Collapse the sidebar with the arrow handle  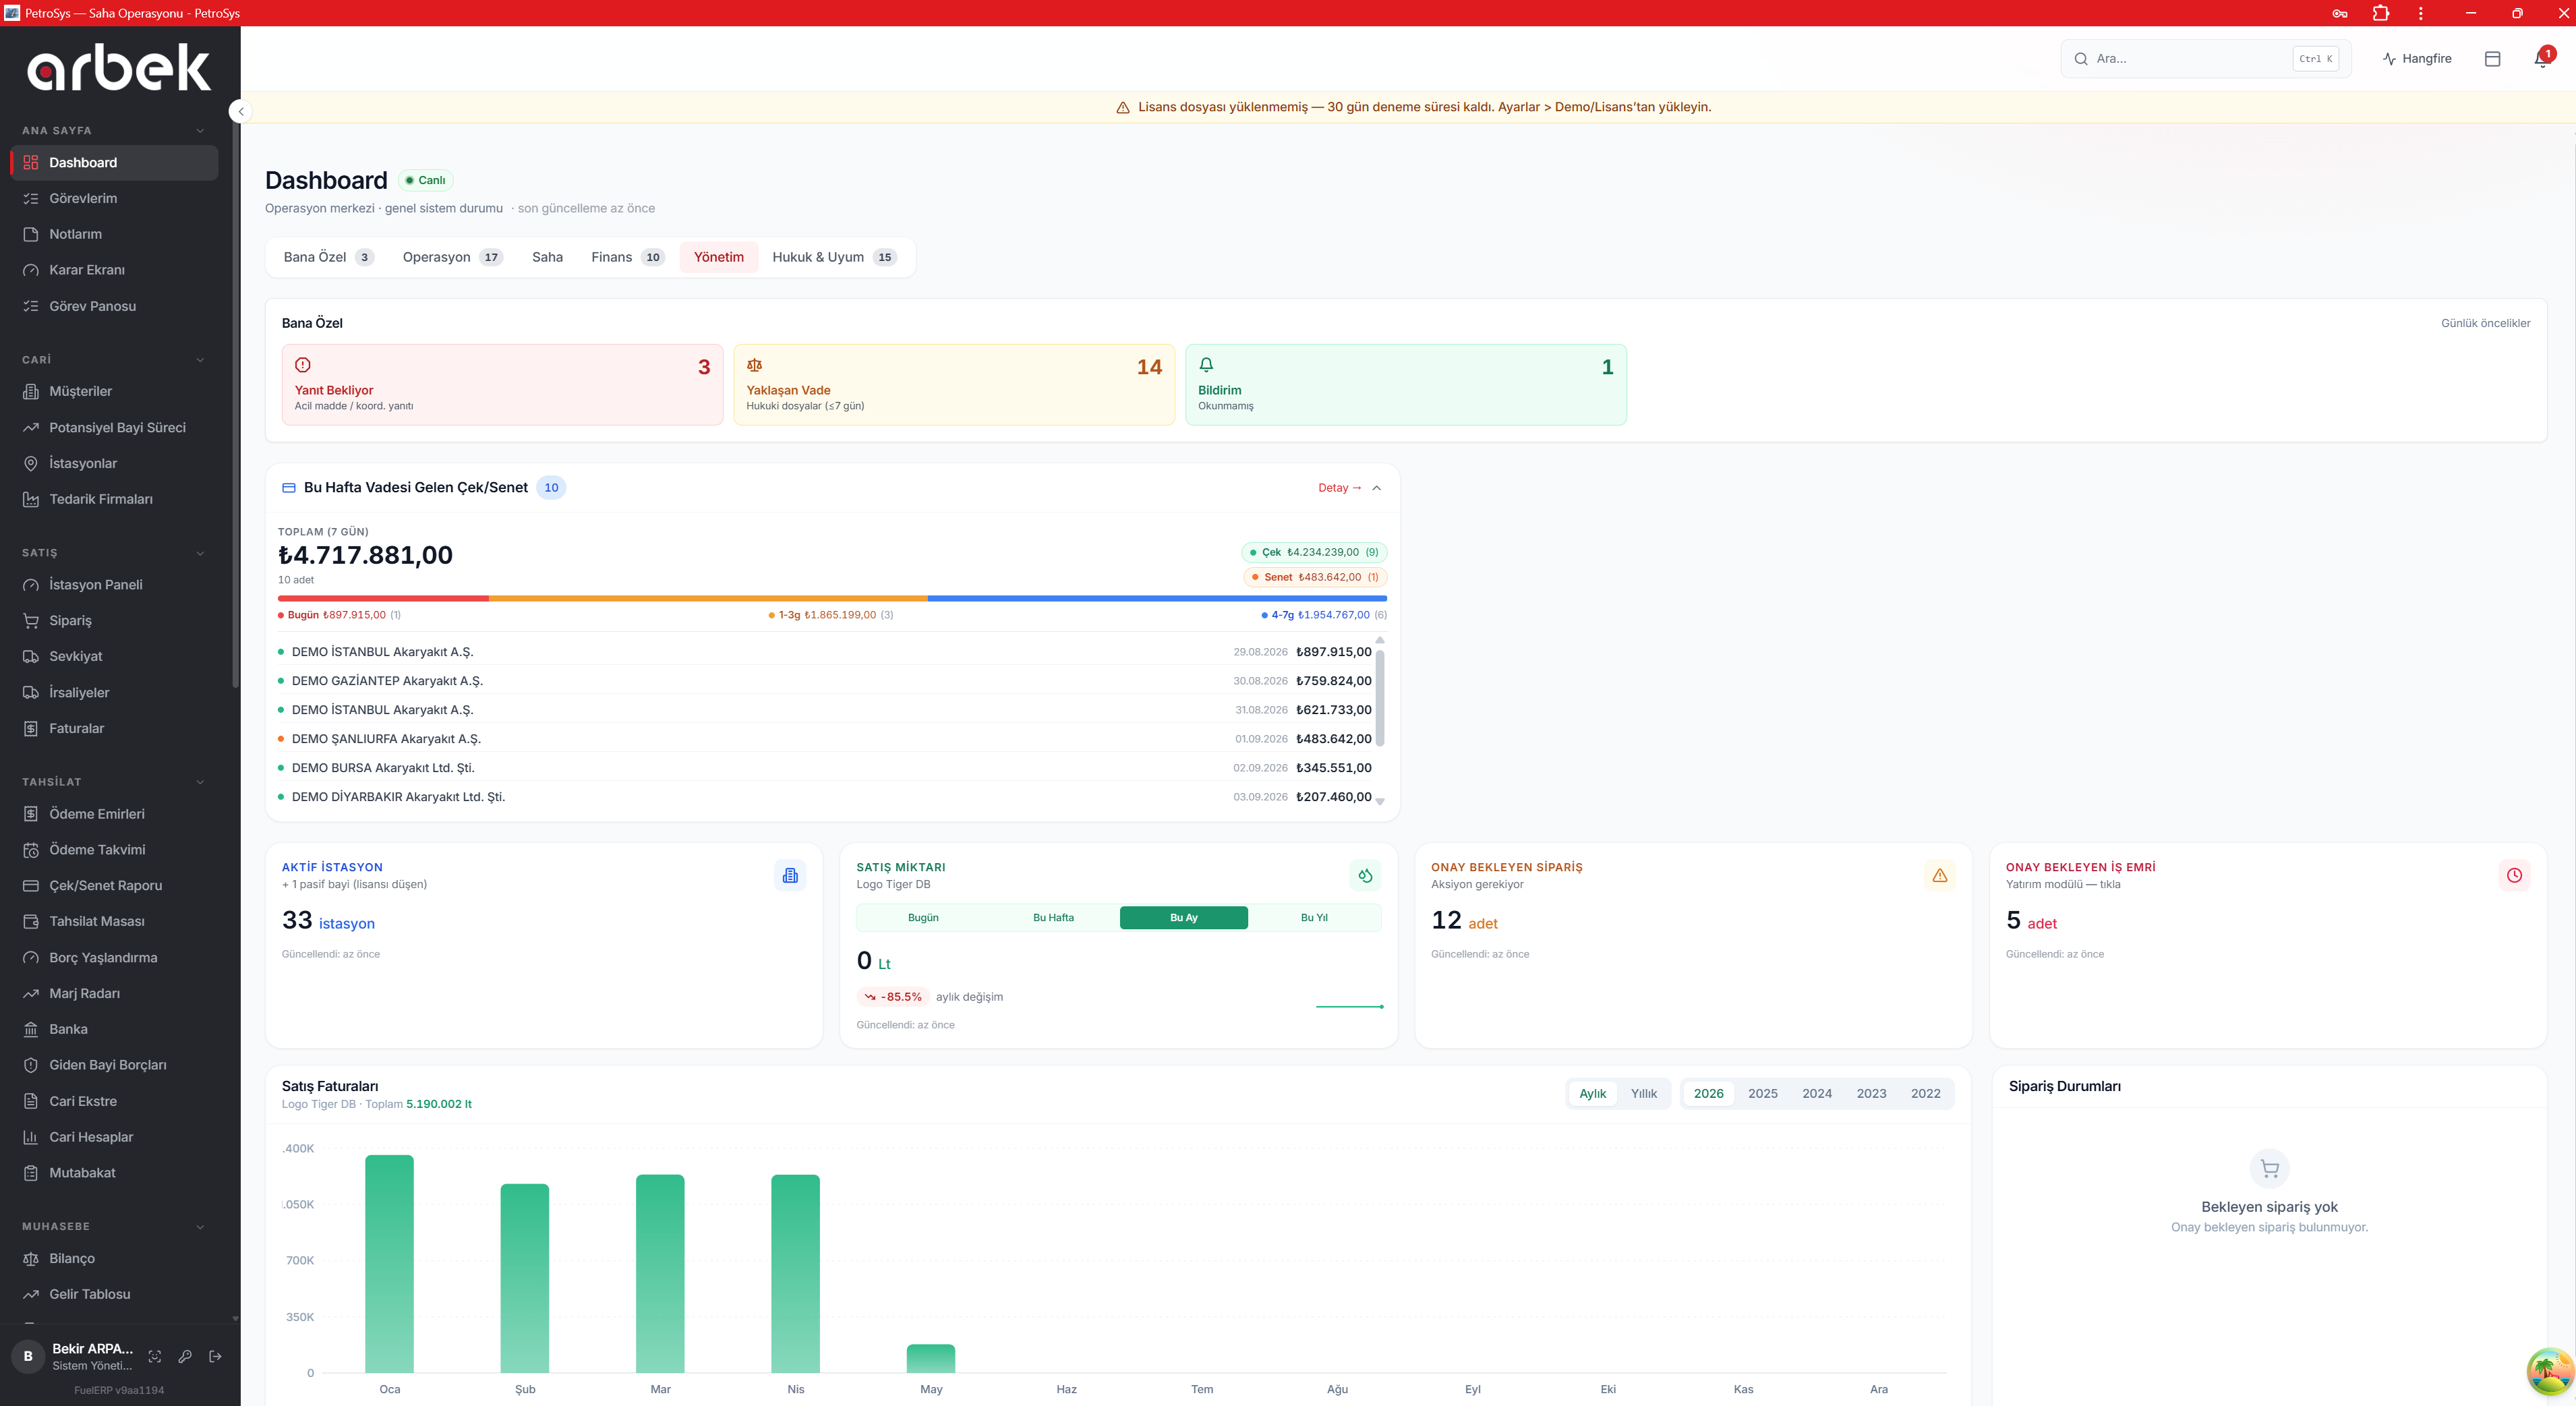240,111
